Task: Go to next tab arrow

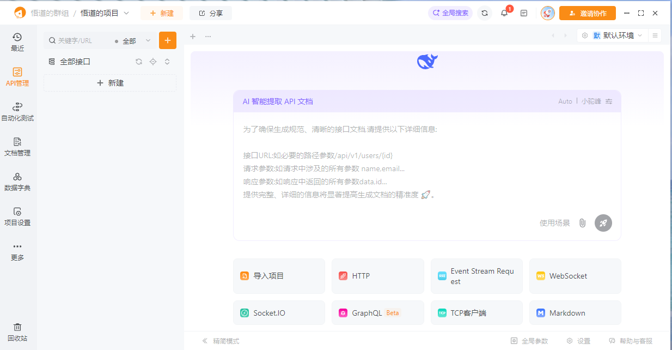Action: point(565,35)
